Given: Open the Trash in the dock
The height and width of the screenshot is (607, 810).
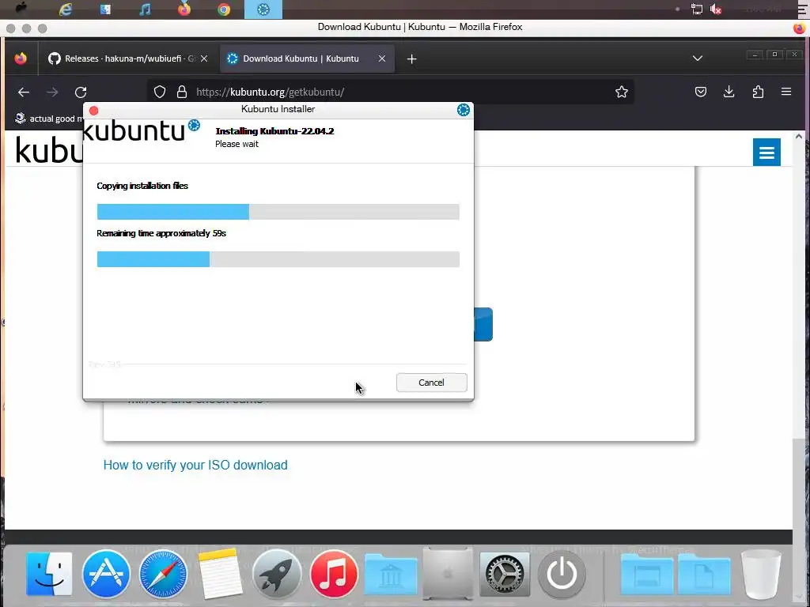Looking at the screenshot, I should pos(760,574).
